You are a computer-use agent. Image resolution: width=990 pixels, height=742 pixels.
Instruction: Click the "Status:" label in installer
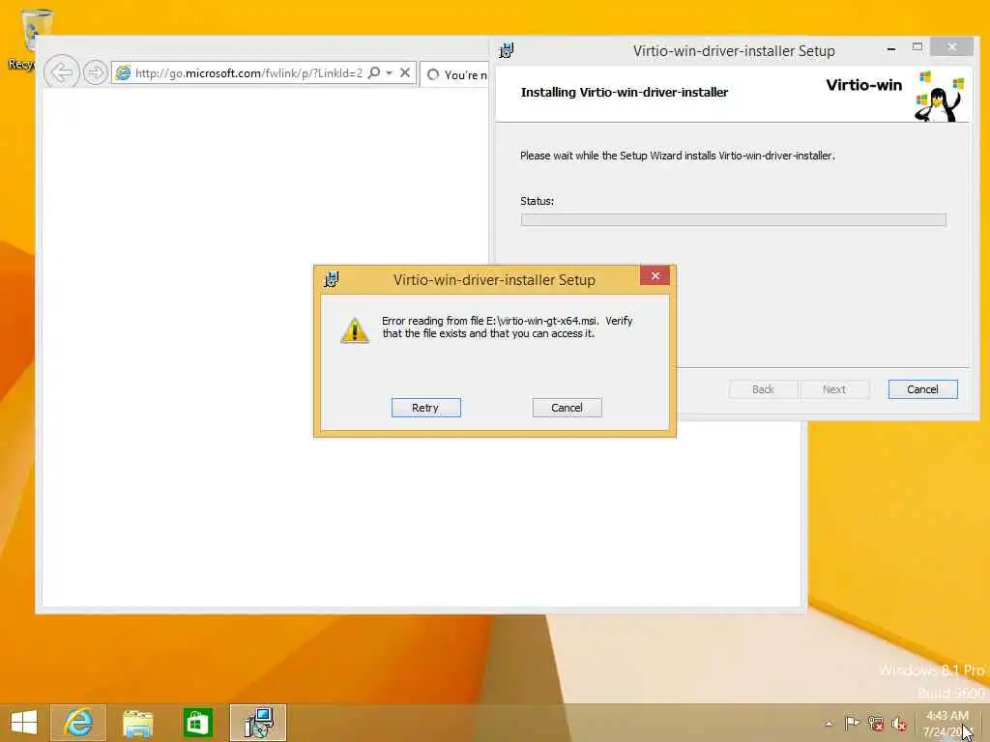pos(537,201)
